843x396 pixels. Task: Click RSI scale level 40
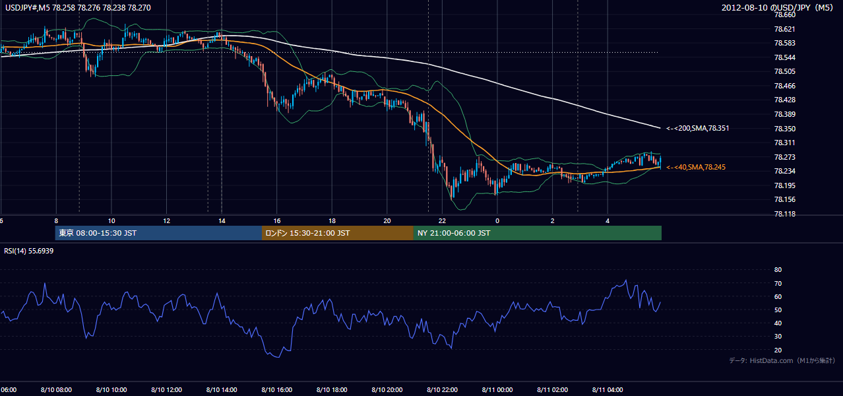point(778,323)
